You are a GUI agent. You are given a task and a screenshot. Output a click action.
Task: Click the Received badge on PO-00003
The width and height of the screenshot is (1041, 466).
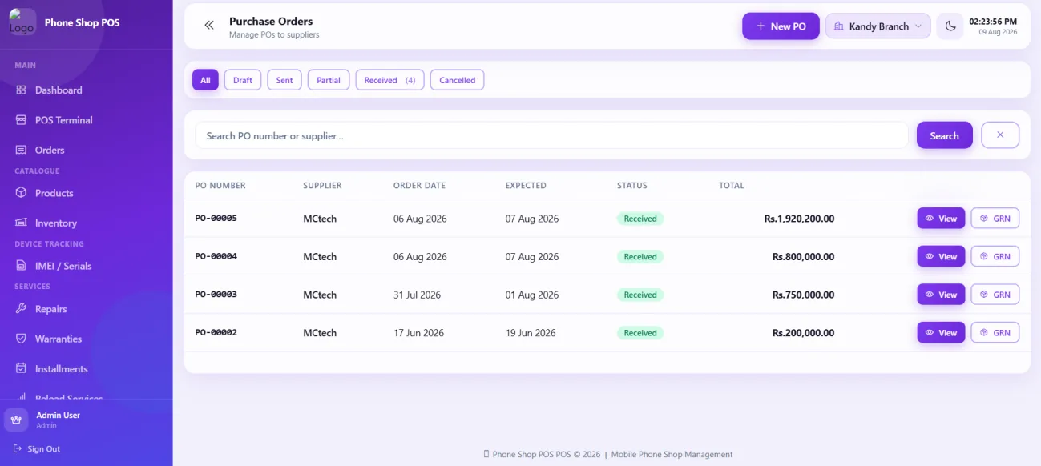click(x=640, y=295)
